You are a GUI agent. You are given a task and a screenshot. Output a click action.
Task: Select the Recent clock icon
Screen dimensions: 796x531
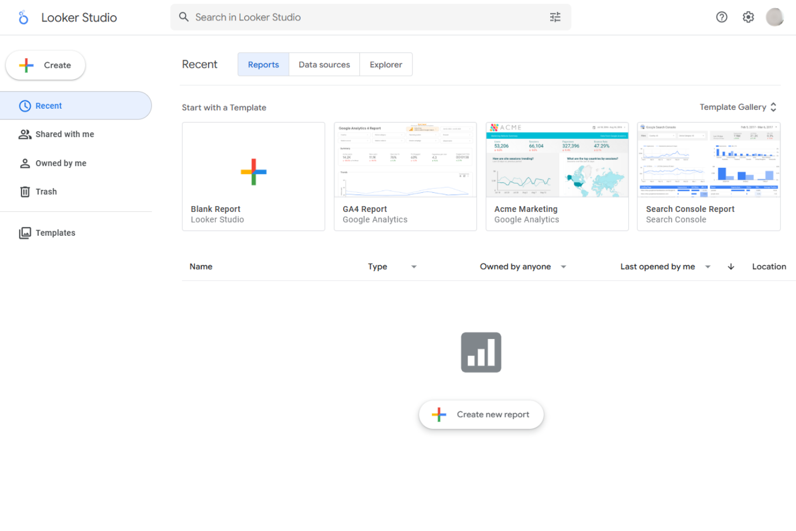[x=25, y=105]
